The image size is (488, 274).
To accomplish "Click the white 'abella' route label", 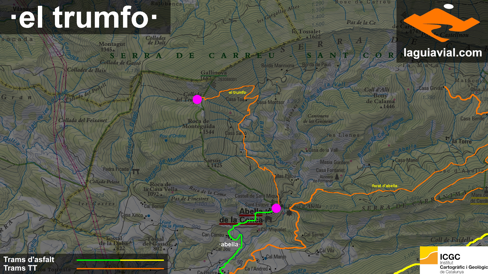I will pos(230,244).
